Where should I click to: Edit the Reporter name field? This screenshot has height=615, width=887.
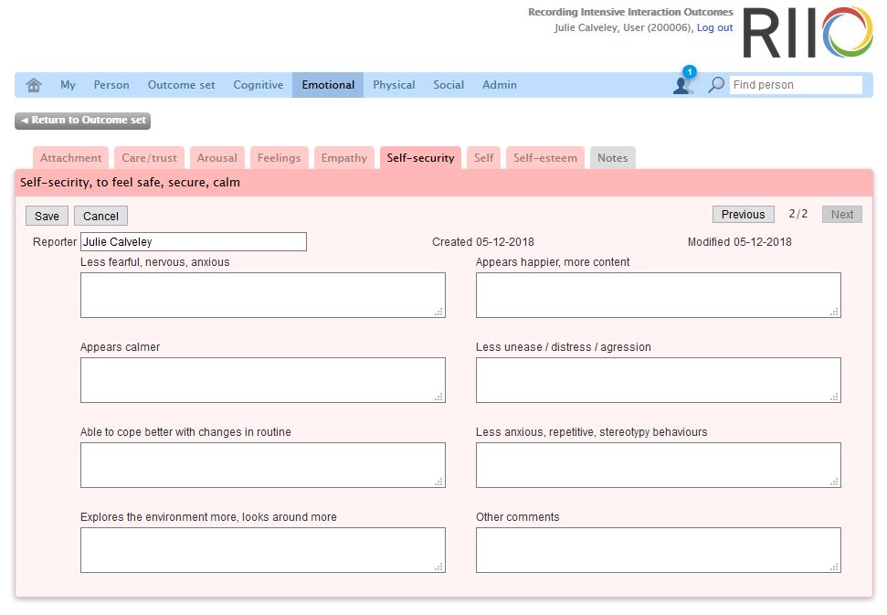[x=194, y=241]
